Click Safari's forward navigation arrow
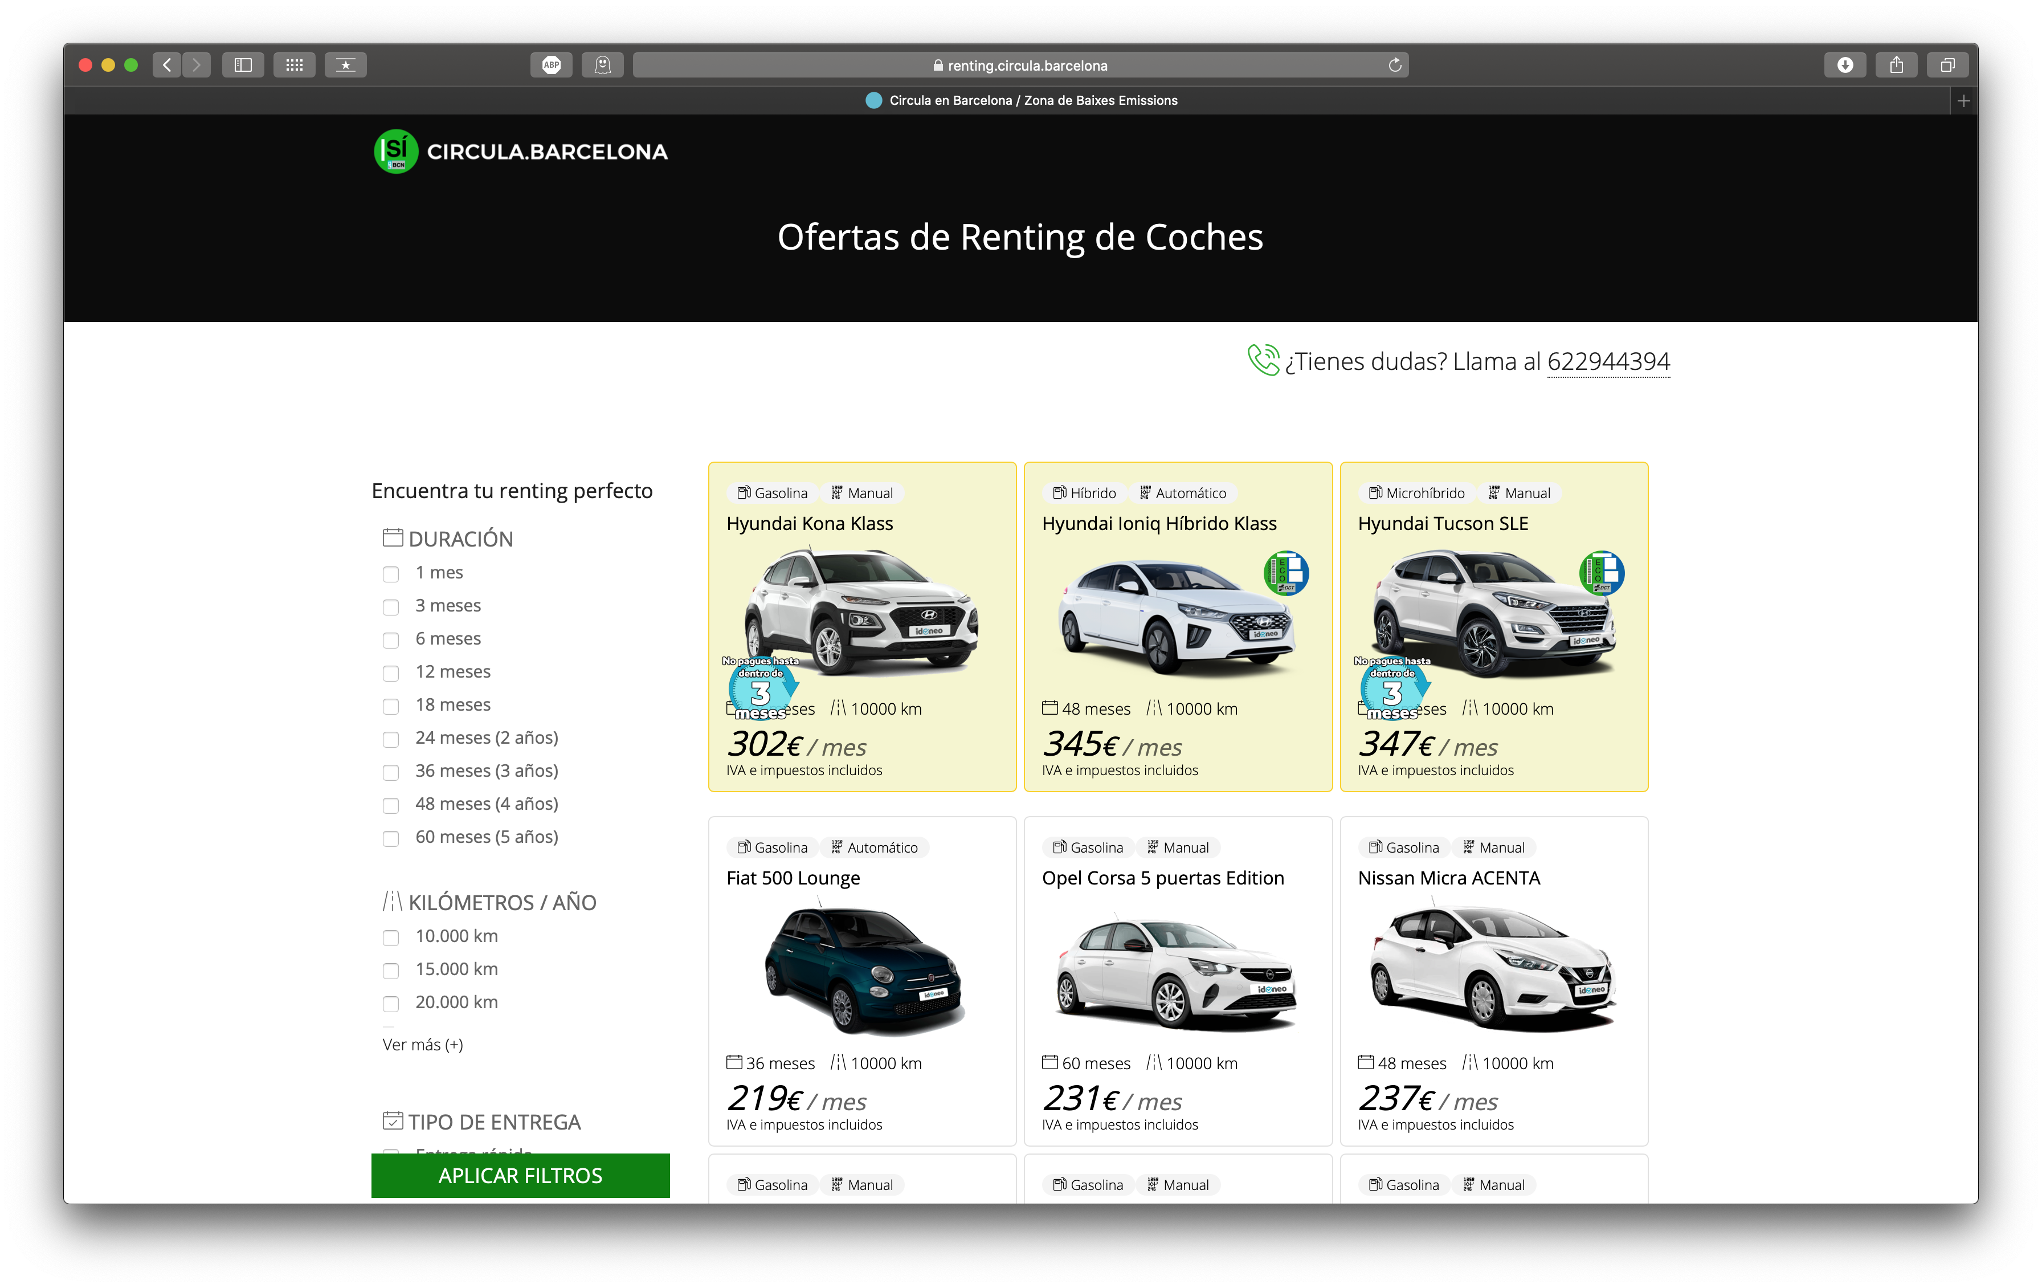 (x=197, y=66)
